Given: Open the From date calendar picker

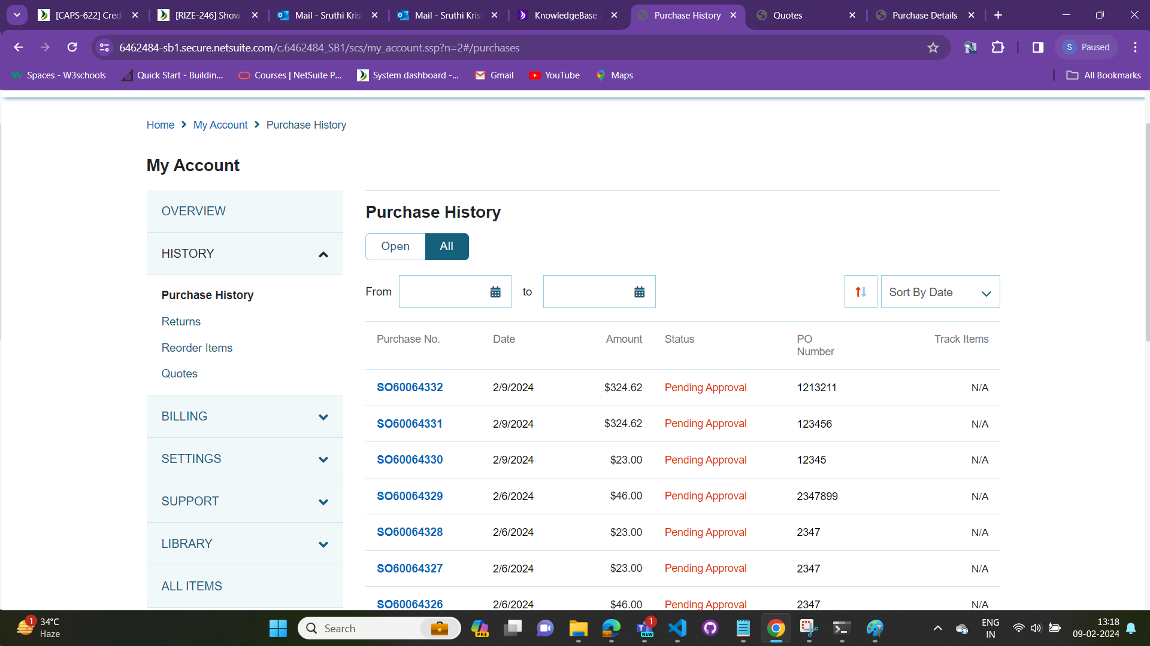Looking at the screenshot, I should coord(495,292).
